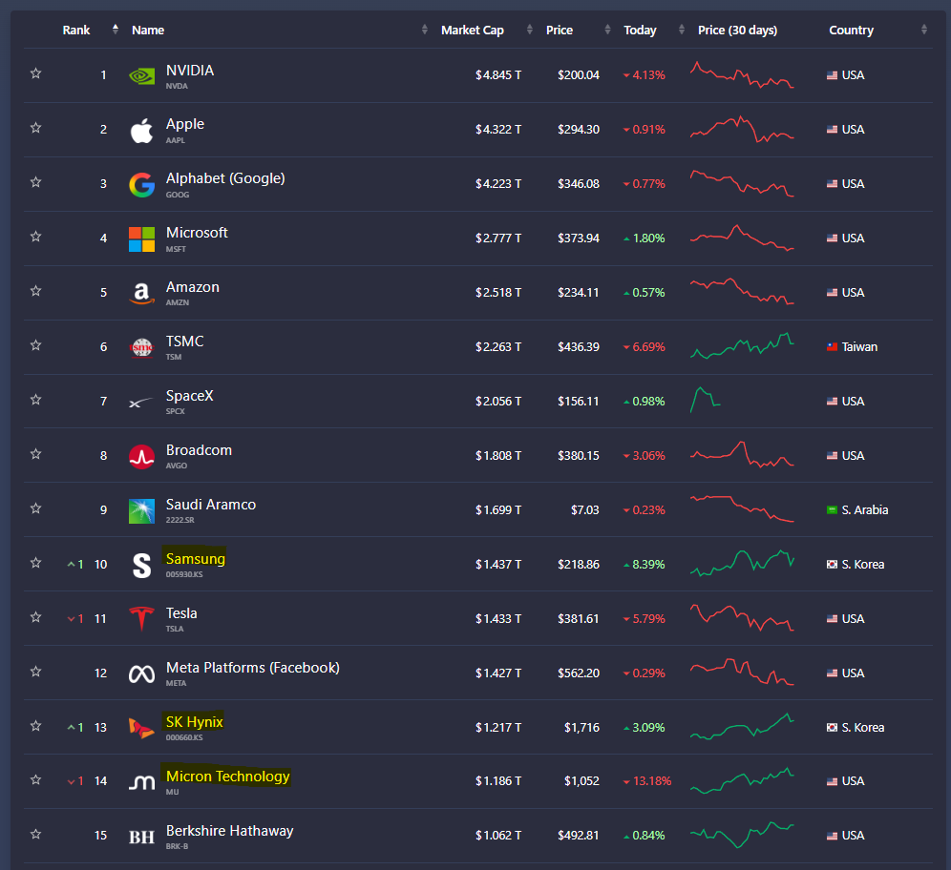Sort by Country column arrows
Image resolution: width=951 pixels, height=870 pixels.
[x=923, y=30]
